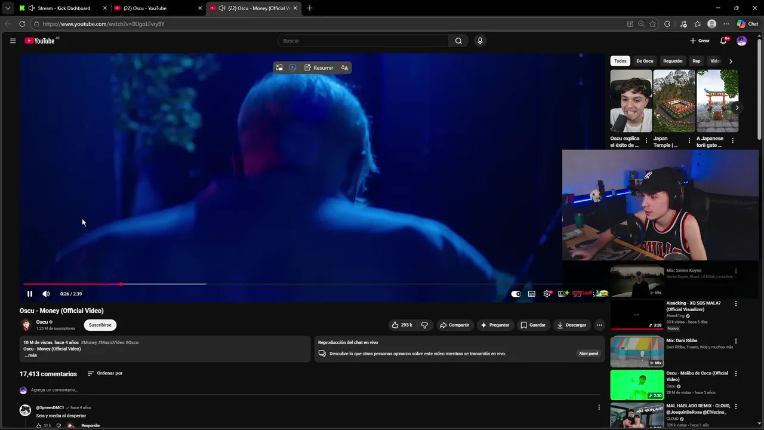Open more actions beside Descargar

(599, 325)
